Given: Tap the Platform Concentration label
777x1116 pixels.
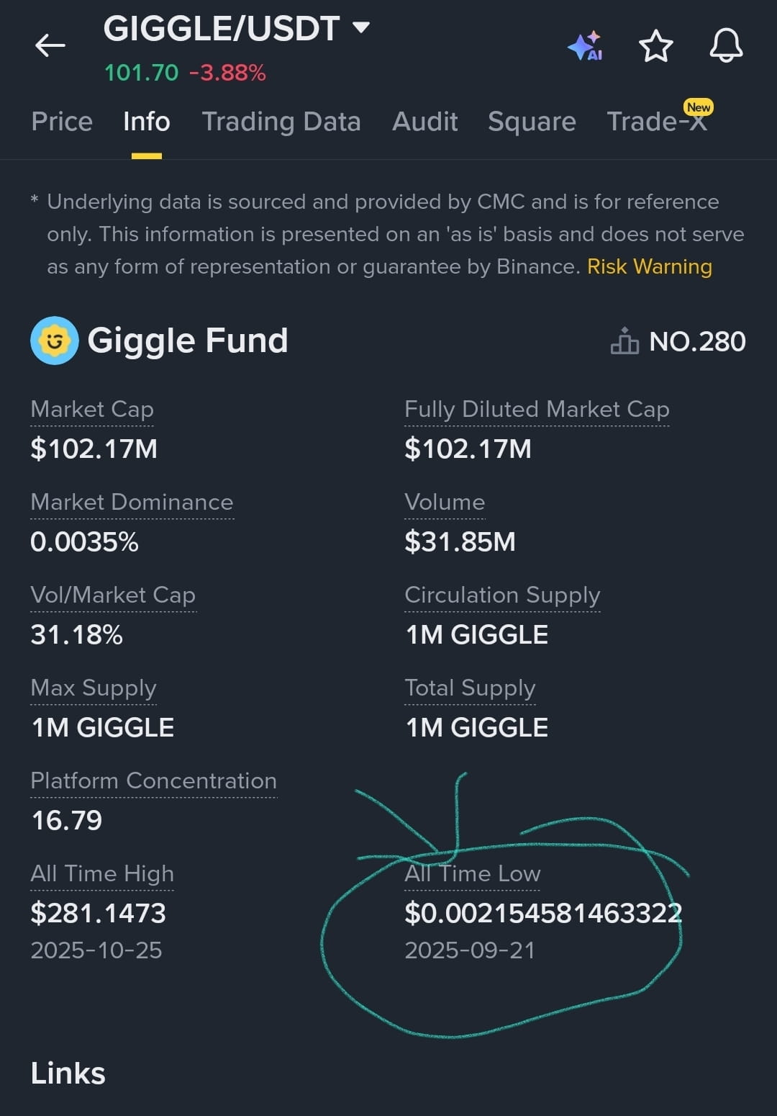Looking at the screenshot, I should click(x=153, y=780).
